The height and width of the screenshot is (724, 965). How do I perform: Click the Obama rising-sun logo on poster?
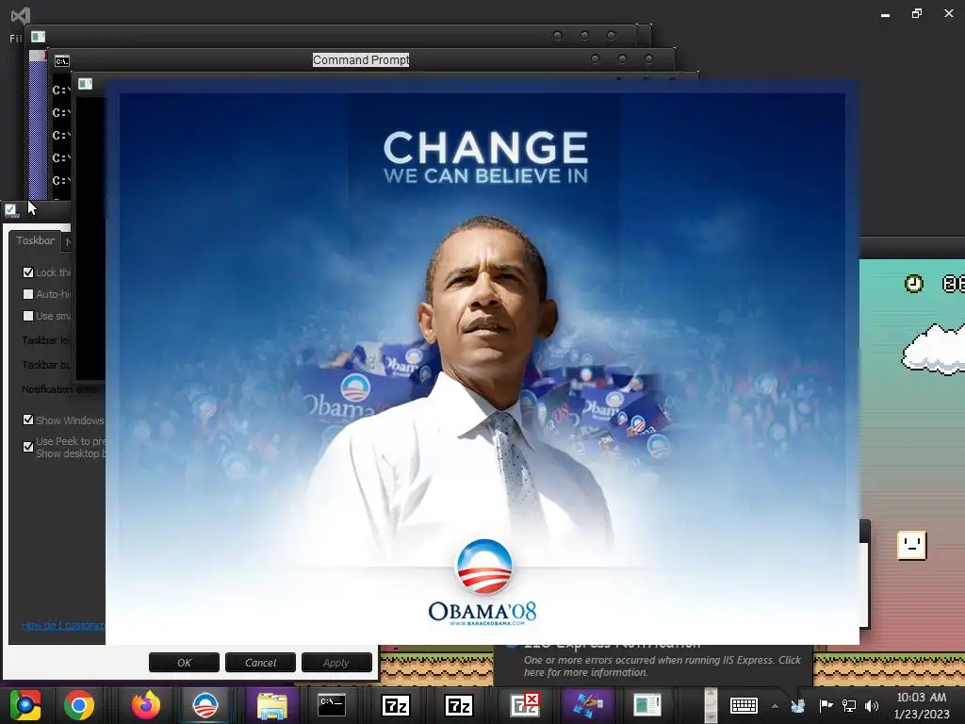pos(484,567)
